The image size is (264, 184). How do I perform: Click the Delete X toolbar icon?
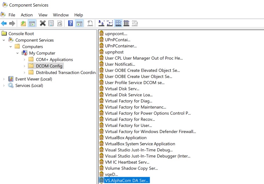point(43,23)
